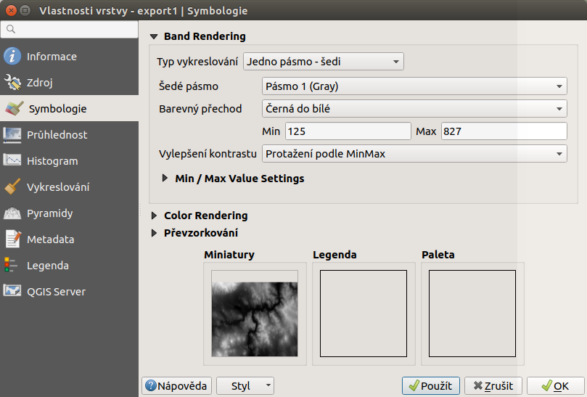Click the Použít apply button
587x397 pixels.
click(431, 386)
